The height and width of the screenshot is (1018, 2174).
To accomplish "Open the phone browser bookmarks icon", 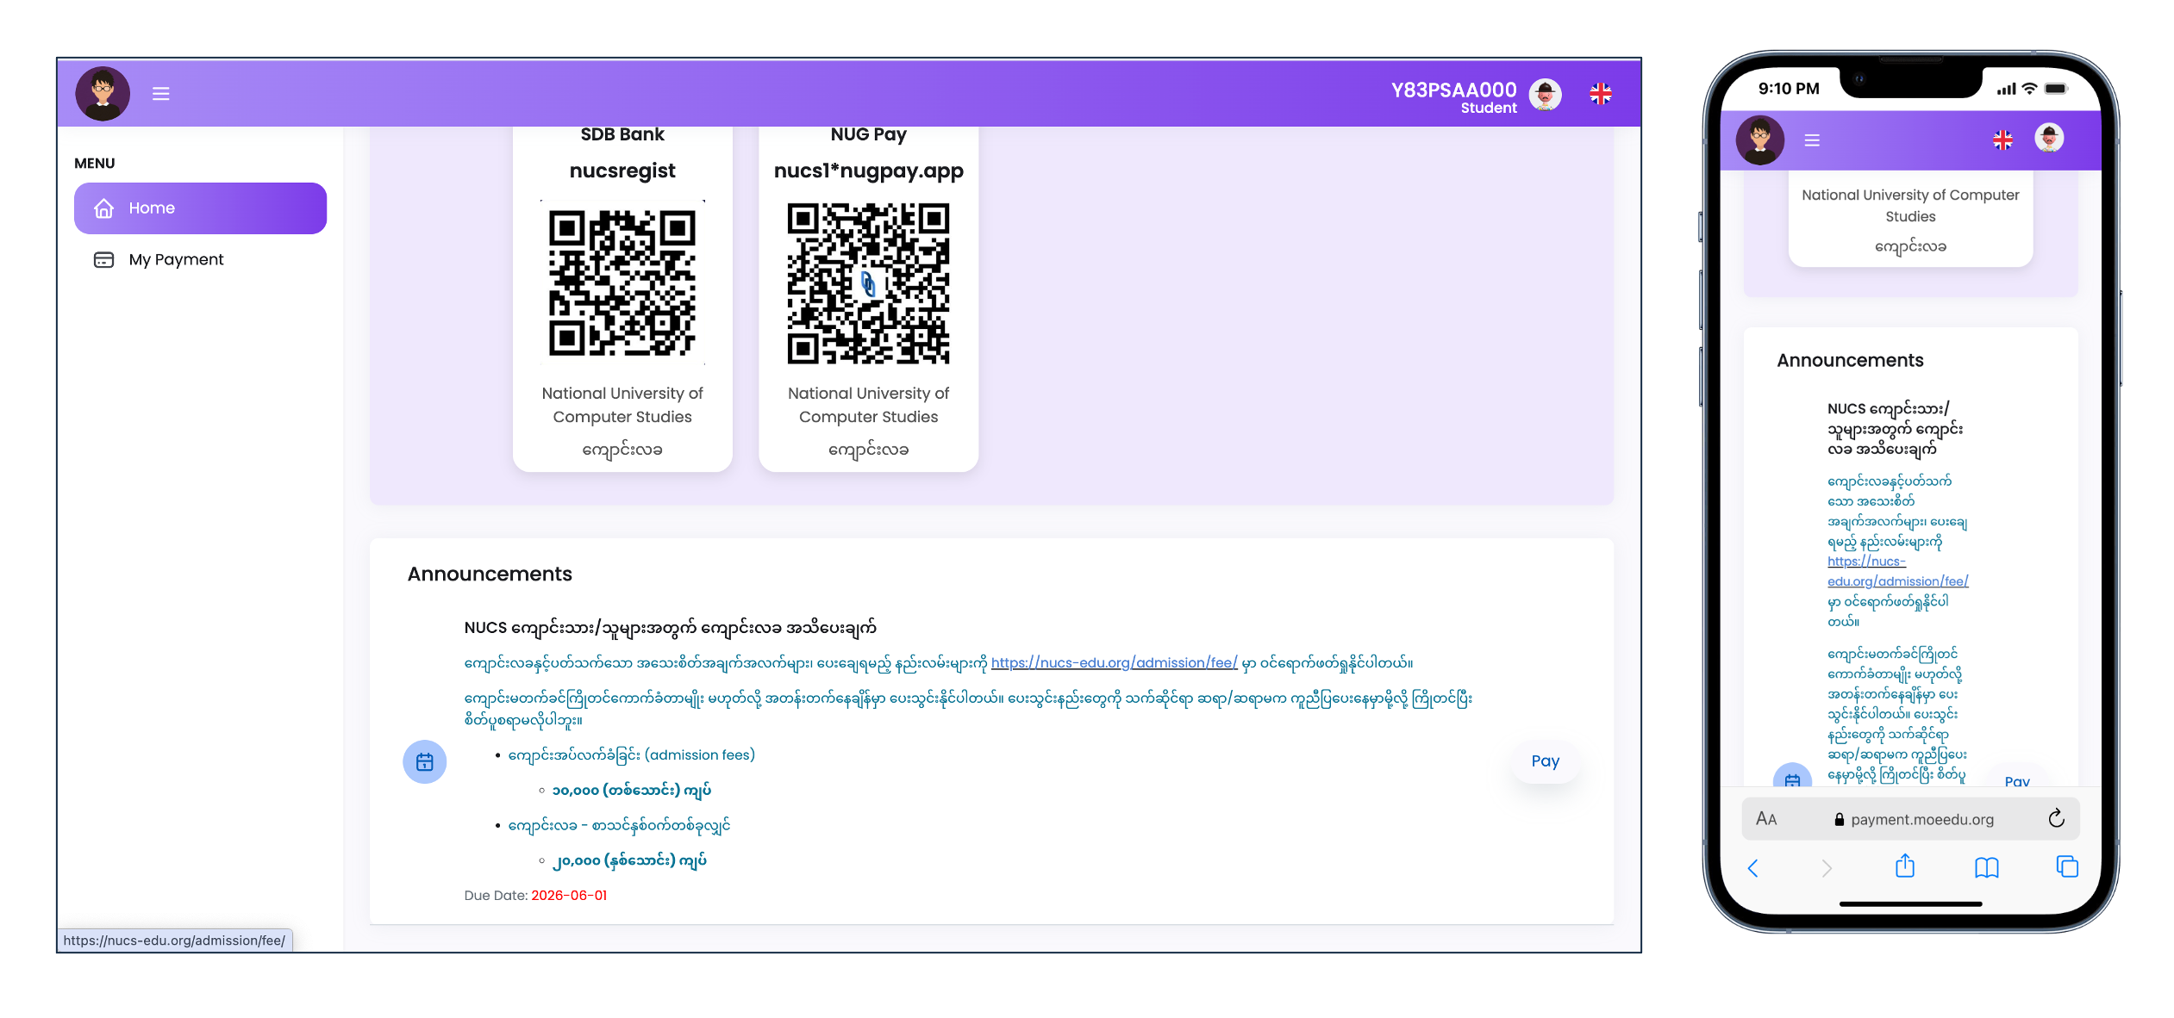I will [1986, 867].
